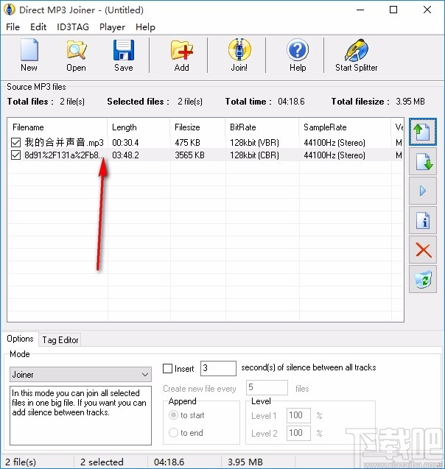The height and width of the screenshot is (469, 445).
Task: Open the Help toolbar icon
Action: click(x=298, y=55)
